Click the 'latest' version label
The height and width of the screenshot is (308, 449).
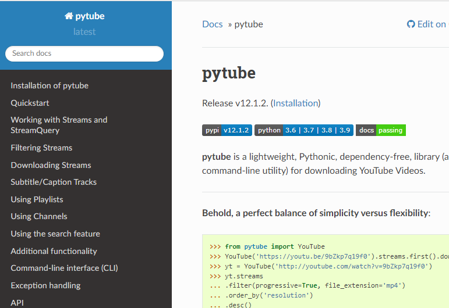(84, 32)
